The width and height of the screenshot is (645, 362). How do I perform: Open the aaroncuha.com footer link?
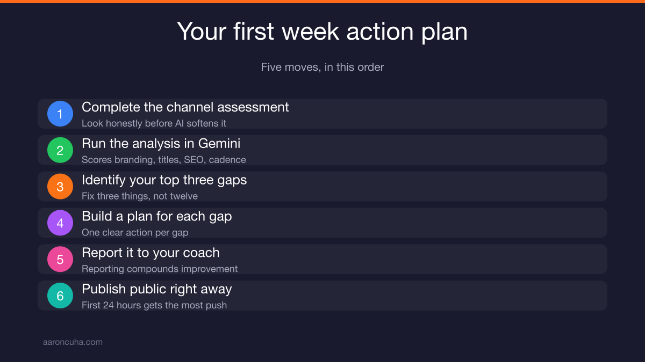pos(73,342)
